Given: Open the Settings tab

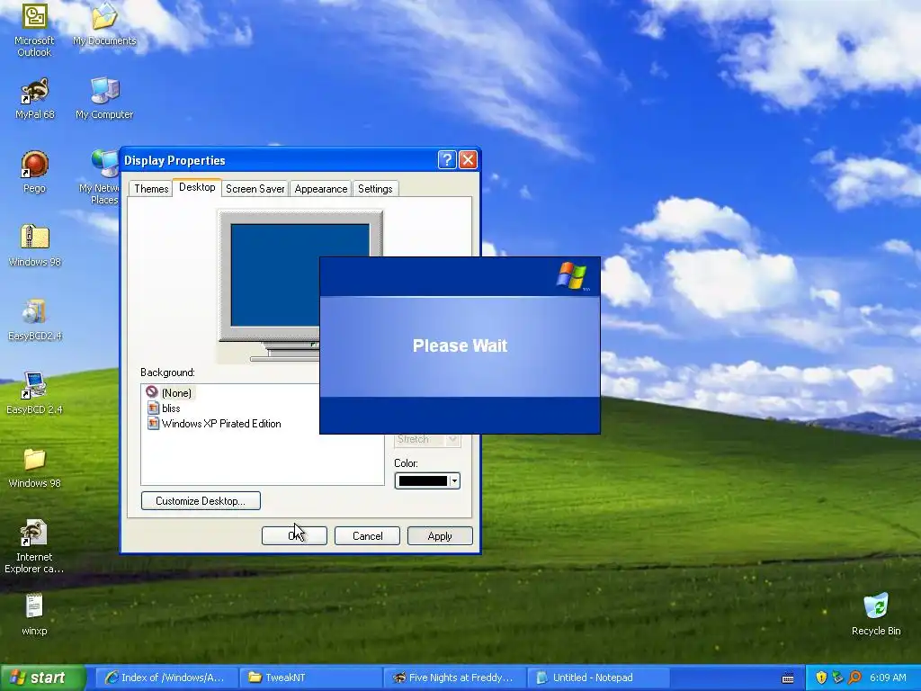Looking at the screenshot, I should tap(375, 189).
